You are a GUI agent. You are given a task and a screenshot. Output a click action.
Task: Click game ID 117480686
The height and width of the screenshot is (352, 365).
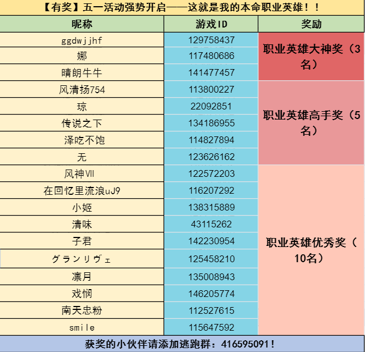[x=211, y=56]
